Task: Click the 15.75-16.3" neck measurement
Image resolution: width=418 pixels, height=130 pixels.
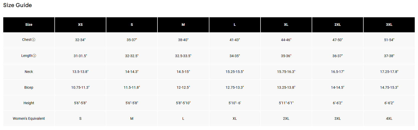Action: (x=286, y=72)
